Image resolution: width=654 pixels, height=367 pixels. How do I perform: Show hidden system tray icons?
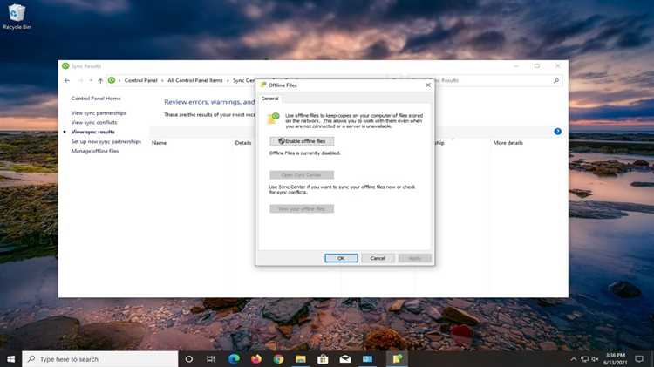click(573, 358)
